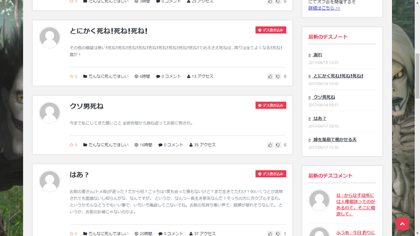420x236 pixels.
Task: Click the avatar of the 「クソ男死ね」 post
Action: tap(50, 112)
